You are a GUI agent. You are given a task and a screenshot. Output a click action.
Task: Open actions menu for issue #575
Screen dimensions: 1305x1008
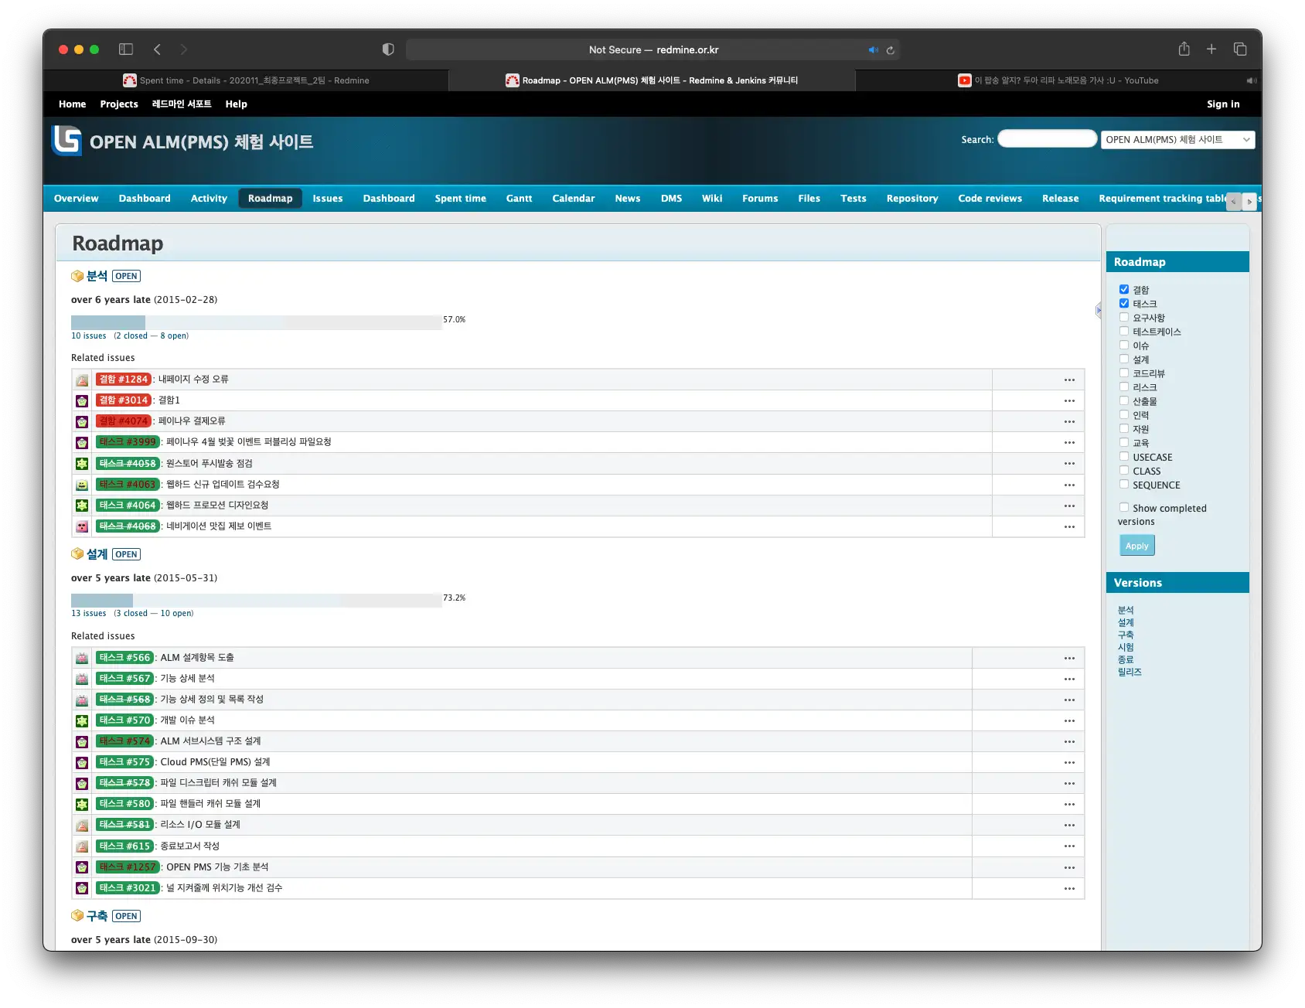tap(1069, 762)
